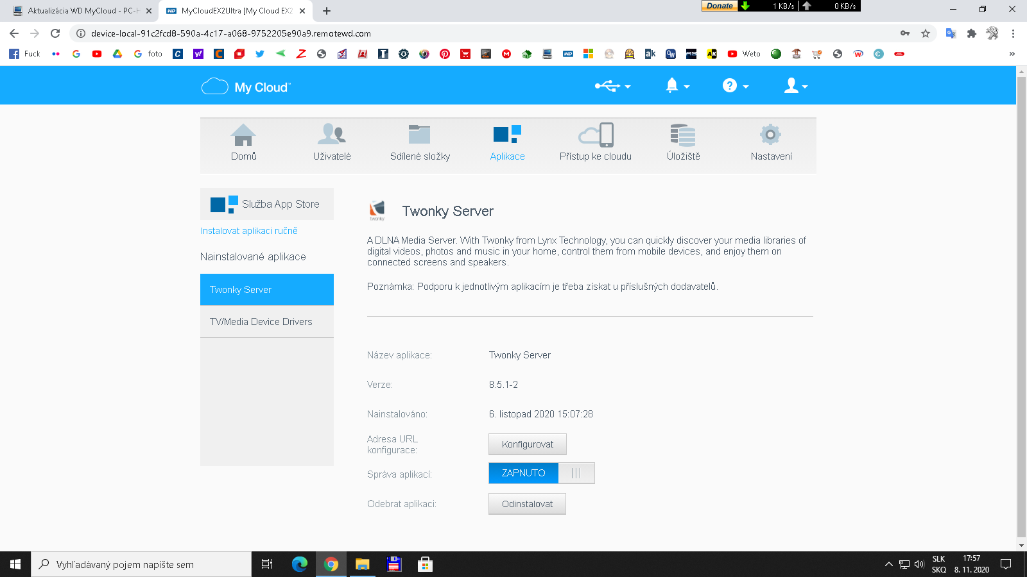Launch Microsoft Edge from taskbar
This screenshot has width=1027, height=577.
coord(300,564)
